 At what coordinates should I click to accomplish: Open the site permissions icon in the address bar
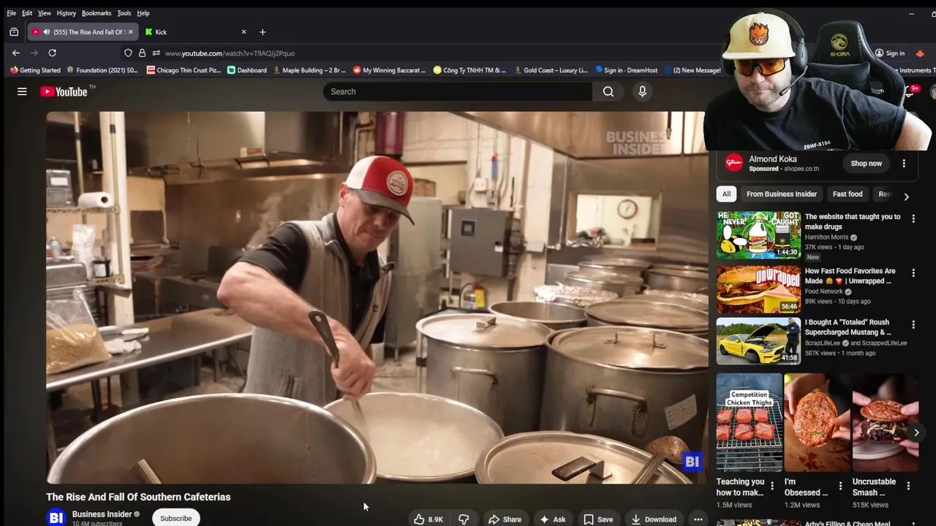click(x=156, y=53)
